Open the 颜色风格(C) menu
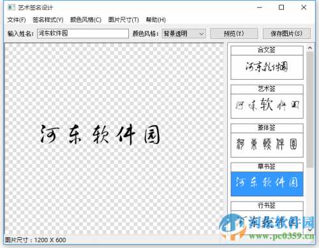This screenshot has height=248, width=319. [85, 20]
